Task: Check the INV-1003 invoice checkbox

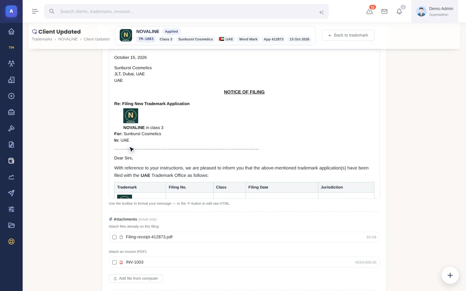Action: pos(114,263)
